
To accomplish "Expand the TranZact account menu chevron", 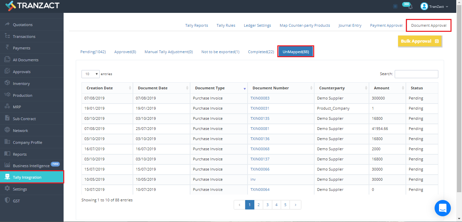I will (447, 7).
